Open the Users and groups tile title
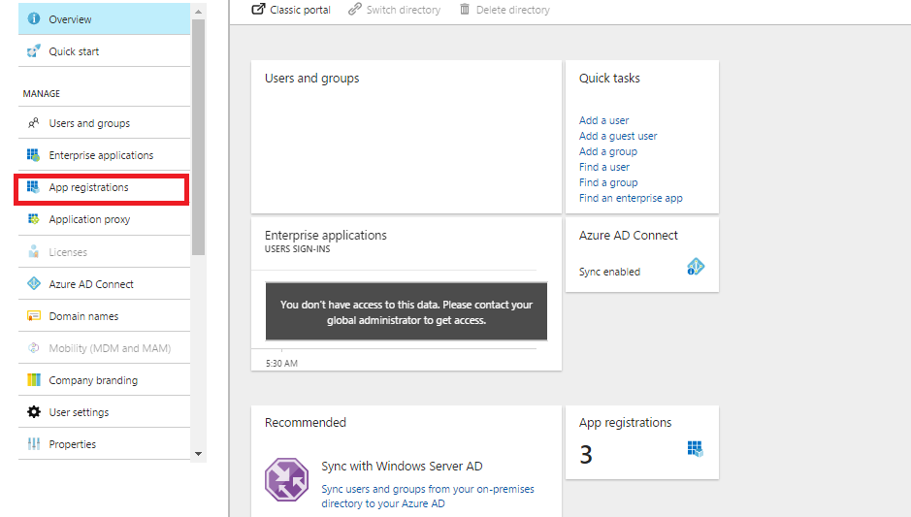 pos(312,79)
